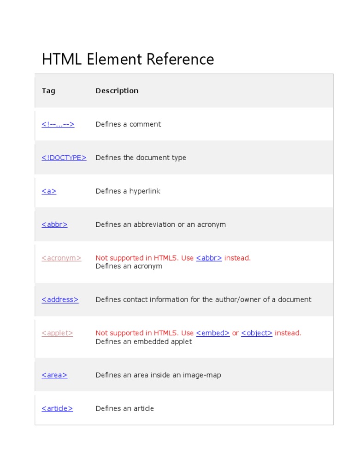The image size is (354, 473).
Task: Open the <address> tag link
Action: click(x=60, y=300)
